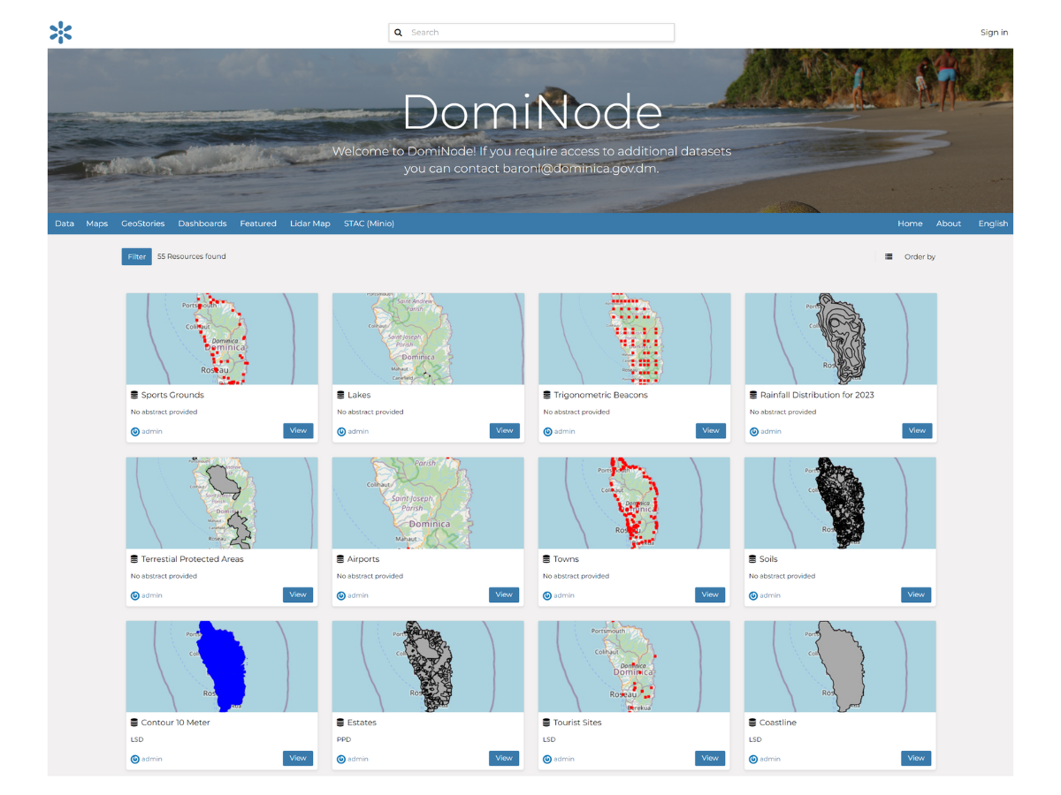
Task: Open the English language dropdown
Action: 993,223
